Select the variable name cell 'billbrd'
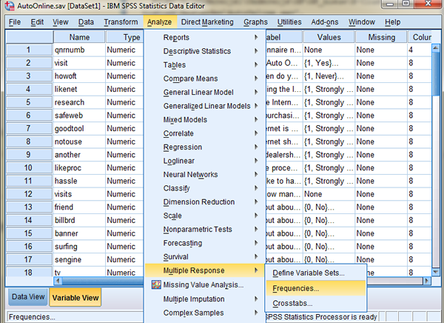Image resolution: width=444 pixels, height=323 pixels. coord(79,220)
